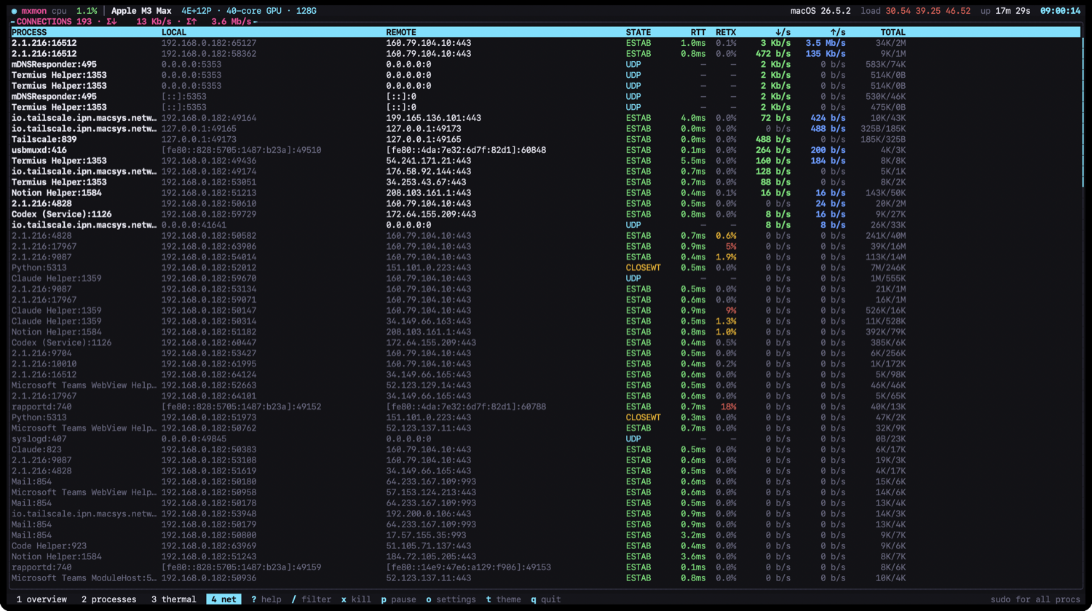Viewport: 1092px width, 611px height.
Task: Click the x kill command
Action: (x=356, y=599)
